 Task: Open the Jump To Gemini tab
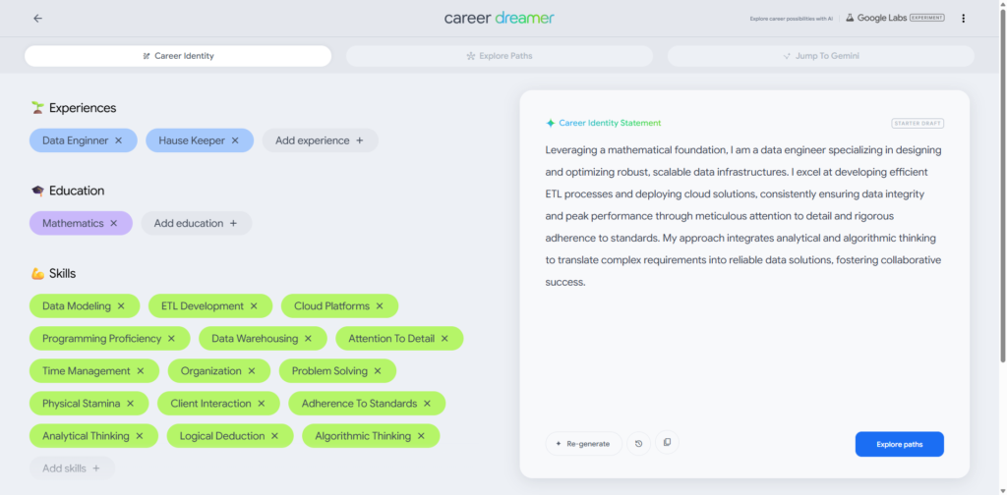821,56
